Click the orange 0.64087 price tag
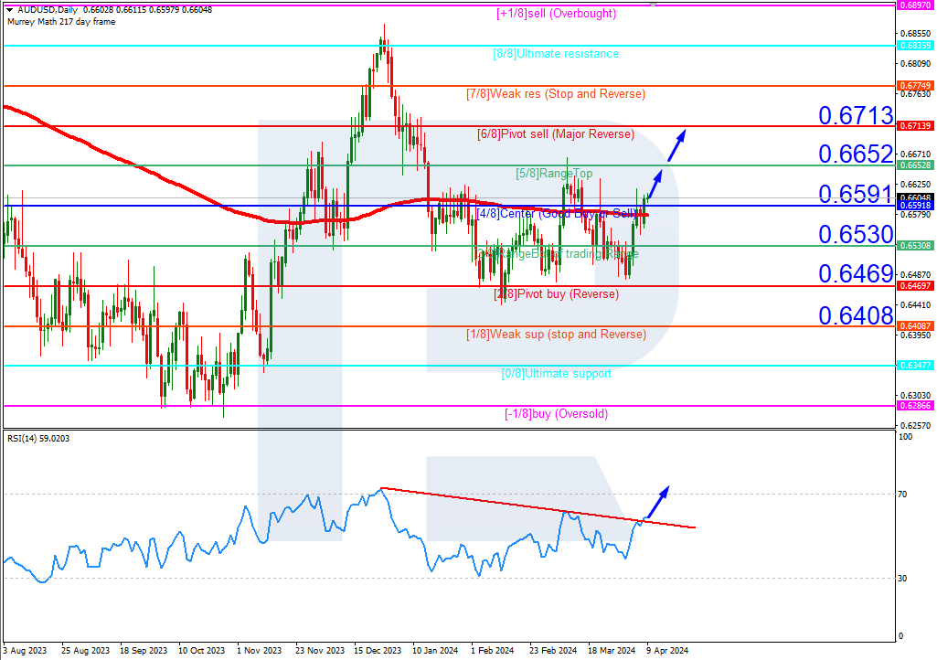 point(914,325)
